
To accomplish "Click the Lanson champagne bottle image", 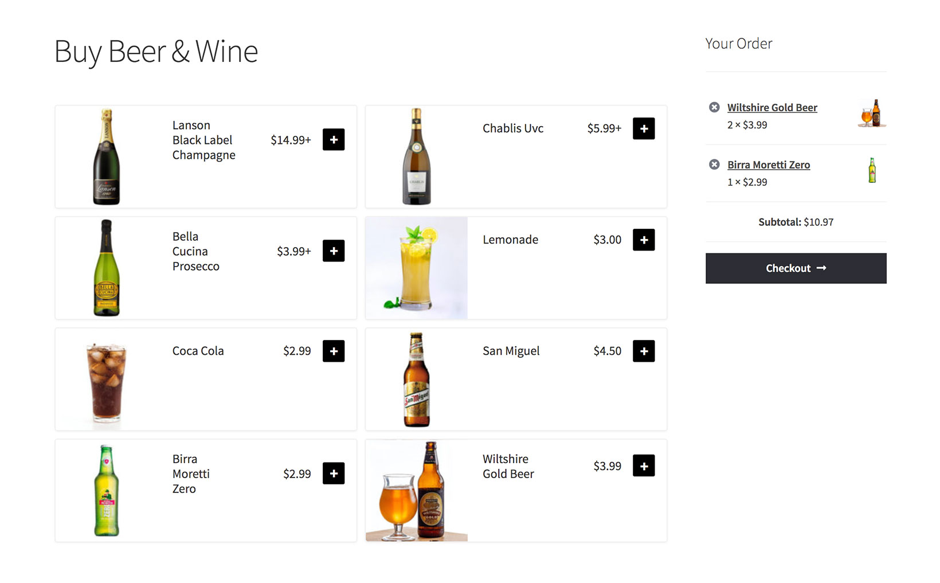I will [x=107, y=156].
